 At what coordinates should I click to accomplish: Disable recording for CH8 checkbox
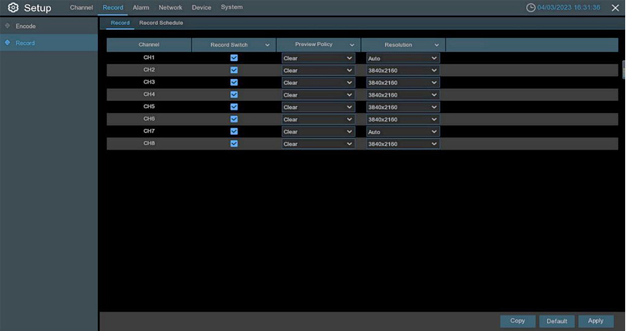[234, 144]
